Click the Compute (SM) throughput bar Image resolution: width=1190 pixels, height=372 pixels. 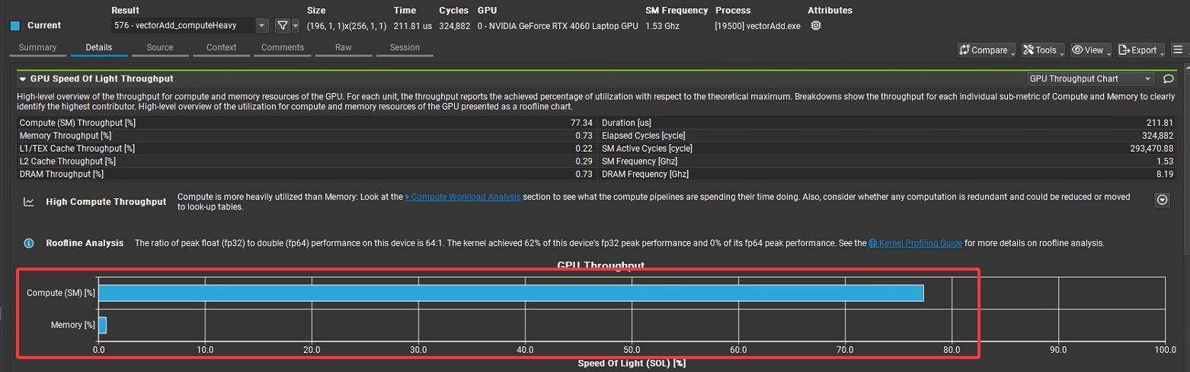pyautogui.click(x=511, y=293)
